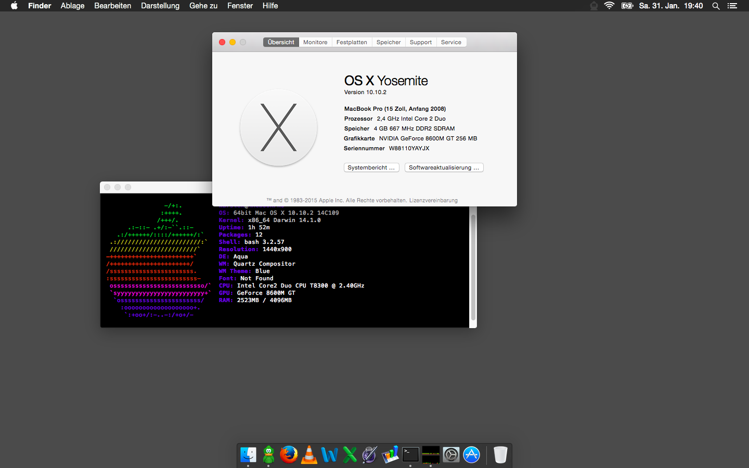Switch to the Support tab
Image resolution: width=749 pixels, height=468 pixels.
(421, 42)
